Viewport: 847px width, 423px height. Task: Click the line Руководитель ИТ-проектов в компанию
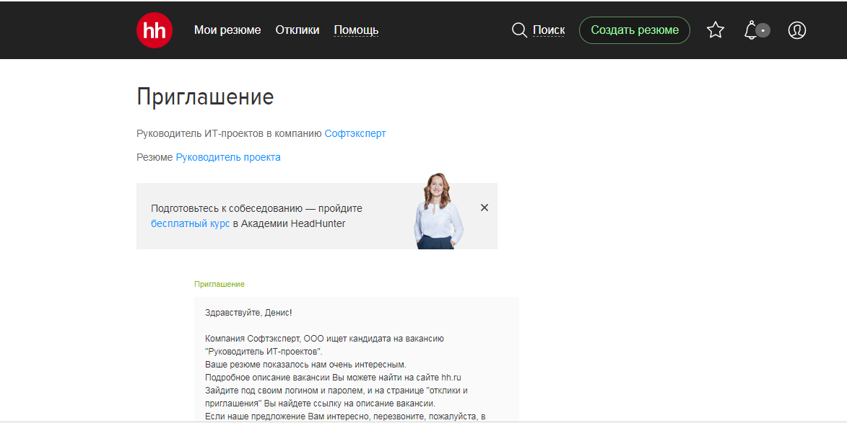point(229,133)
